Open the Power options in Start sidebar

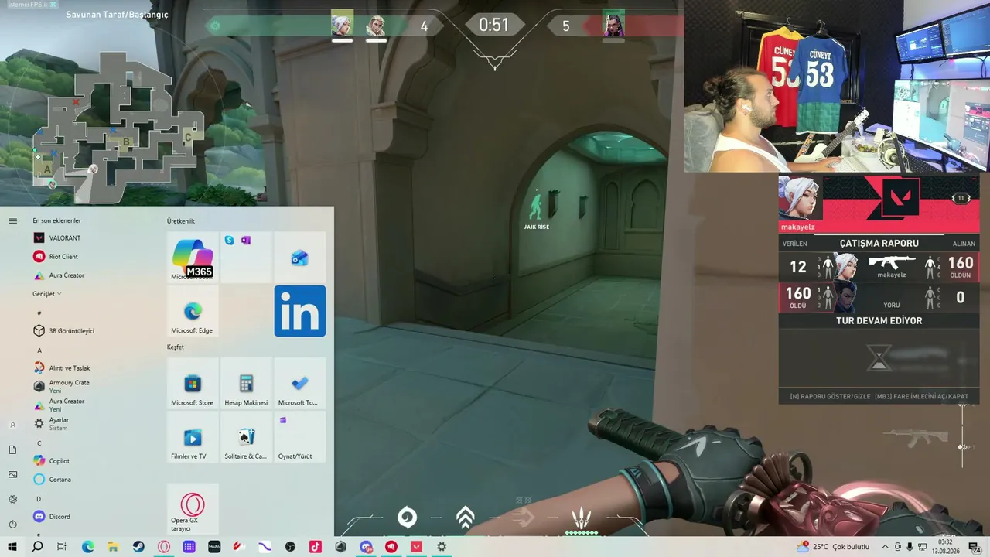[12, 524]
